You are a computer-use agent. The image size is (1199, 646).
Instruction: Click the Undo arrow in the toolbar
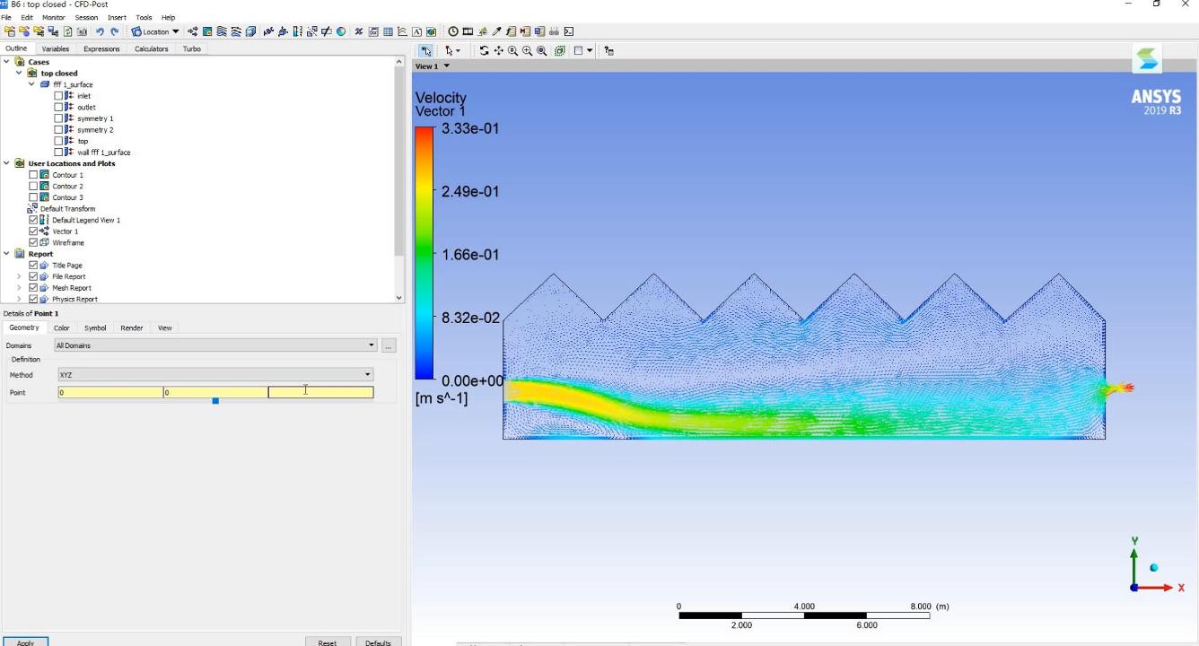[100, 31]
